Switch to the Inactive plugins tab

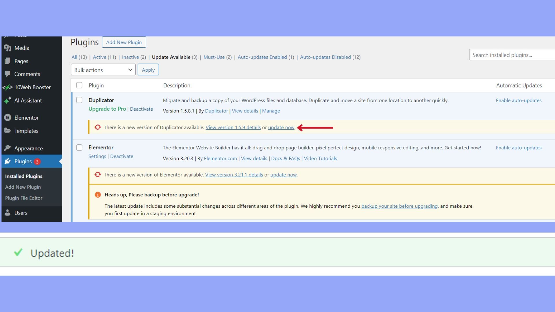pos(130,57)
